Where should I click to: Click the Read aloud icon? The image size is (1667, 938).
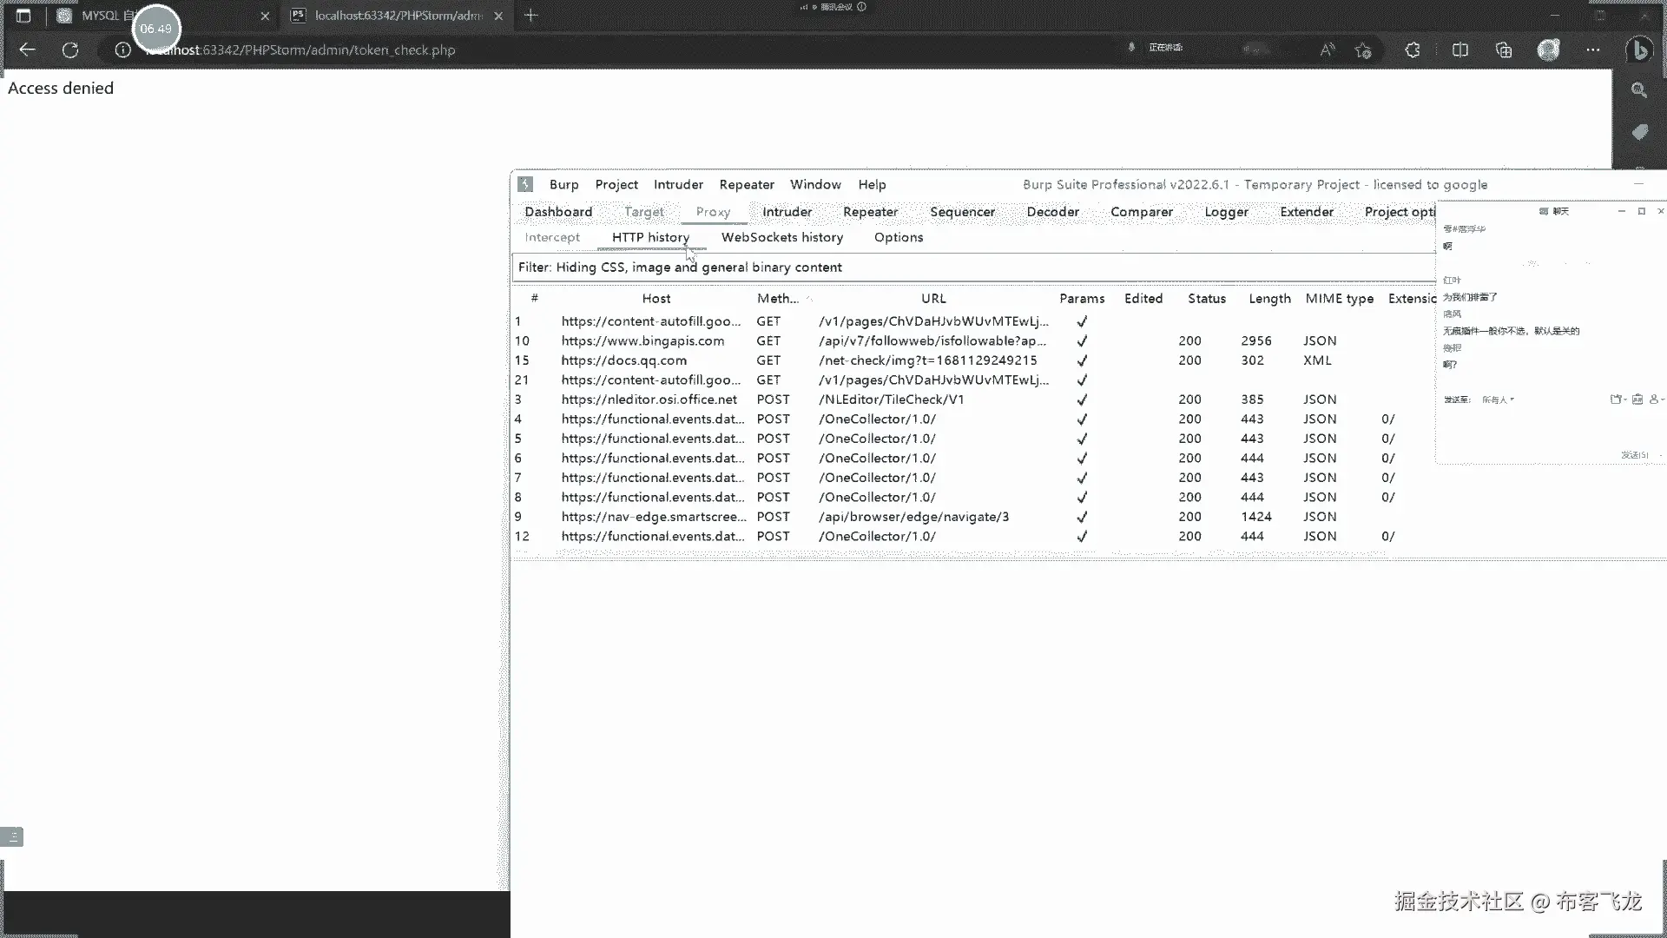click(x=1327, y=50)
